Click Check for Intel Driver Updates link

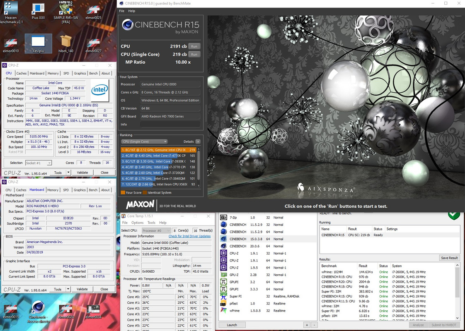189,236
